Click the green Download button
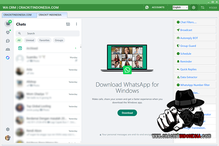This screenshot has height=146, width=219. (x=127, y=113)
